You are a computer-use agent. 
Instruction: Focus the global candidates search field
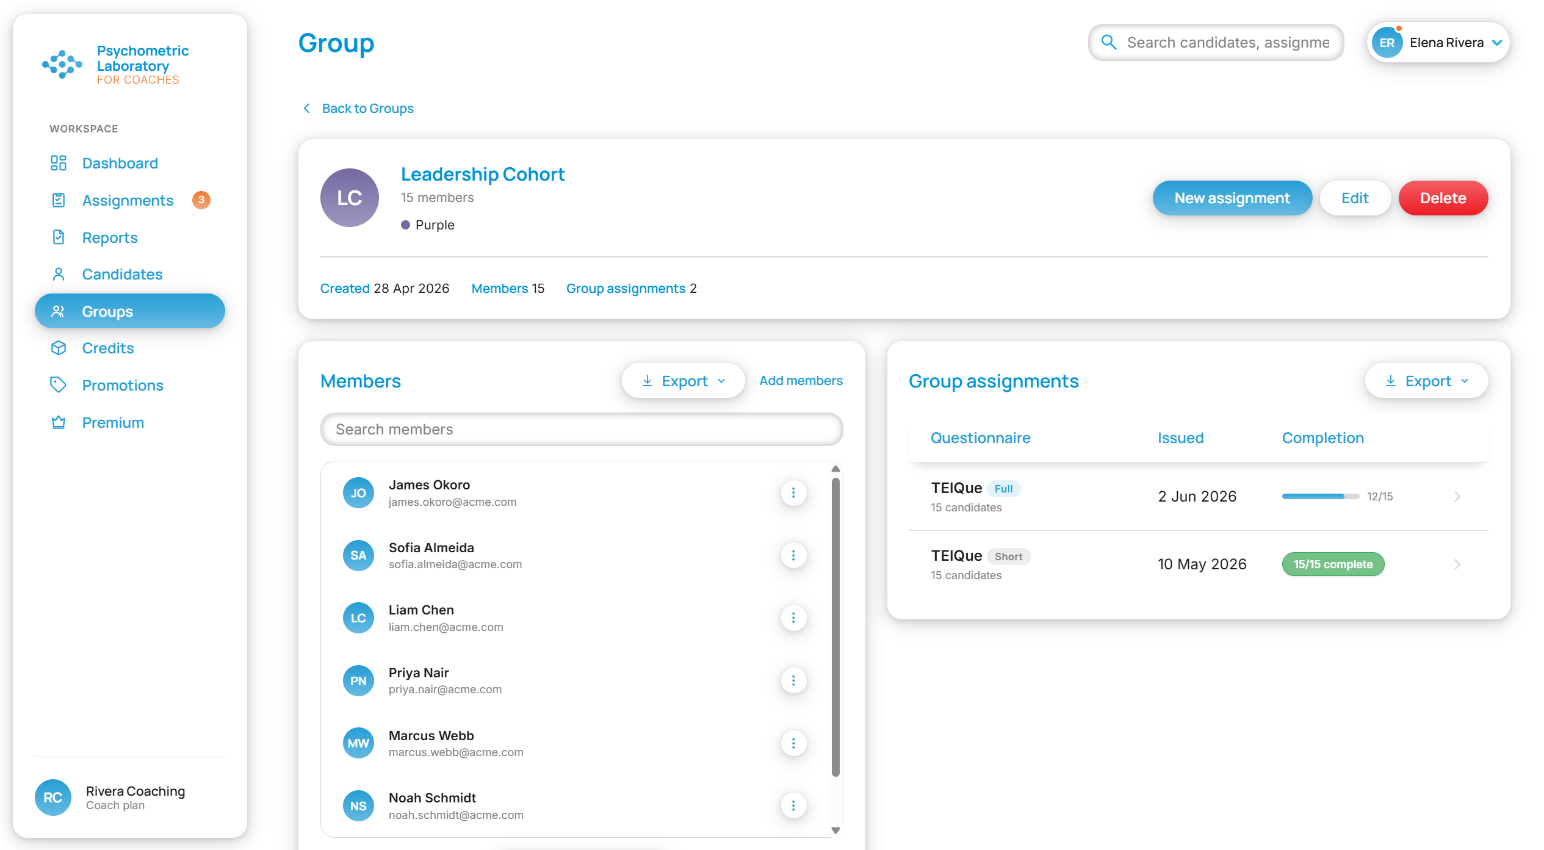(x=1216, y=42)
